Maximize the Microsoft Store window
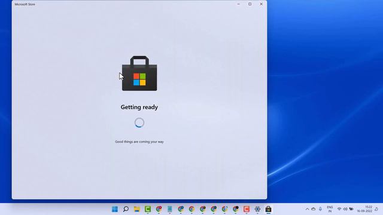Viewport: 383px width, 215px height. [x=250, y=4]
